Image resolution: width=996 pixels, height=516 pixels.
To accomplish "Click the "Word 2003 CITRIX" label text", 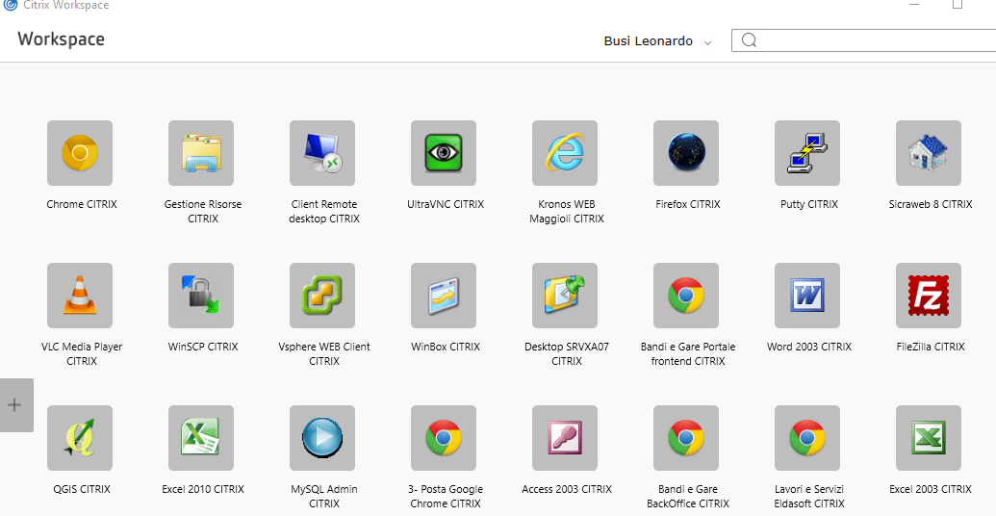I will coord(808,347).
